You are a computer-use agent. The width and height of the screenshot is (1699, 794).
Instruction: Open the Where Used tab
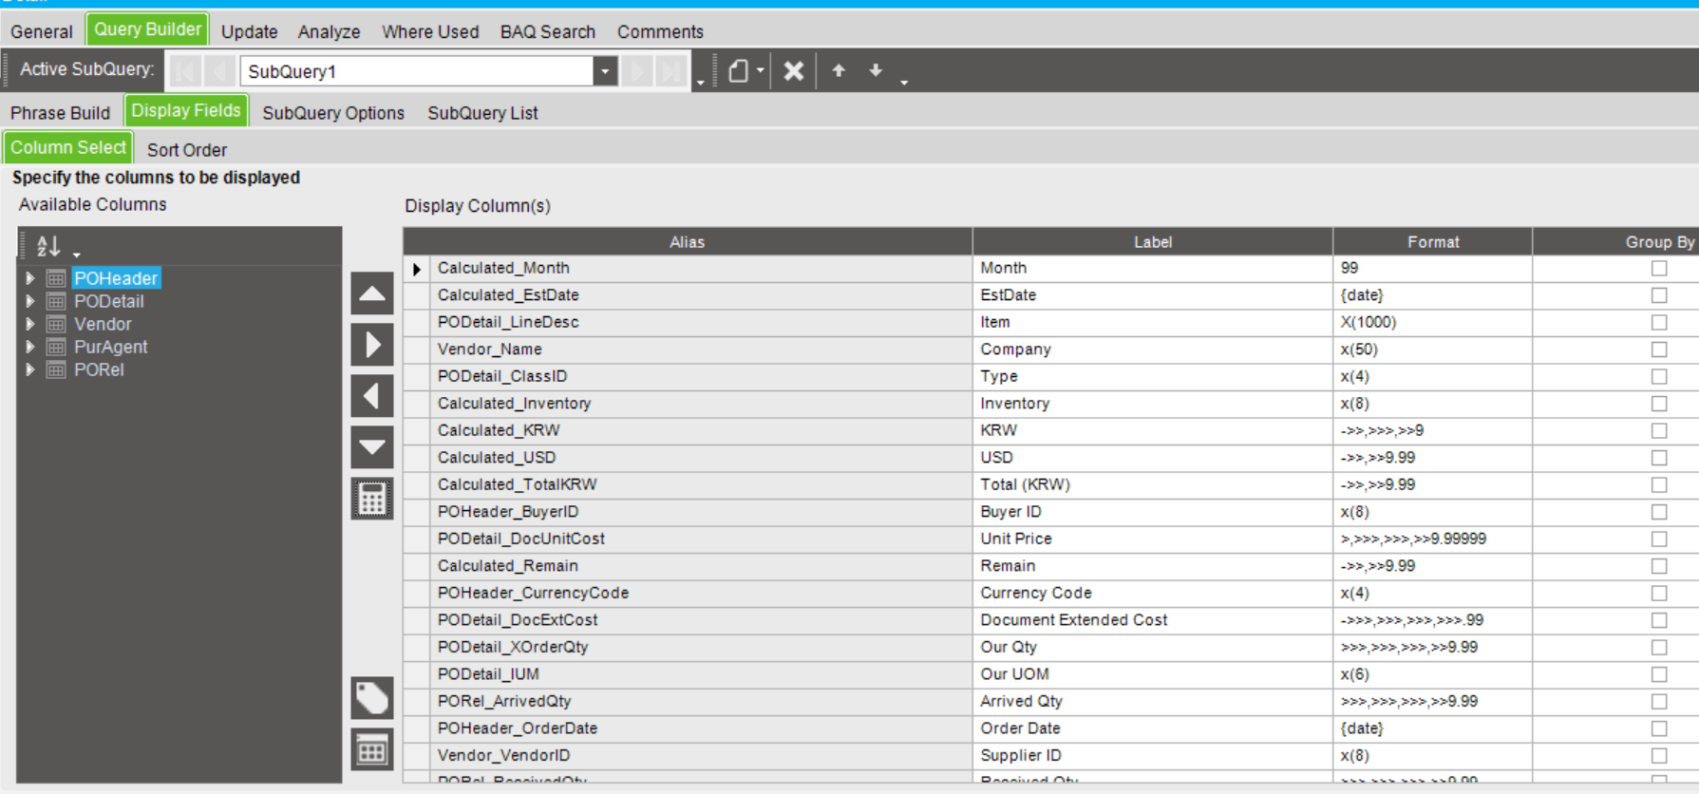point(430,31)
